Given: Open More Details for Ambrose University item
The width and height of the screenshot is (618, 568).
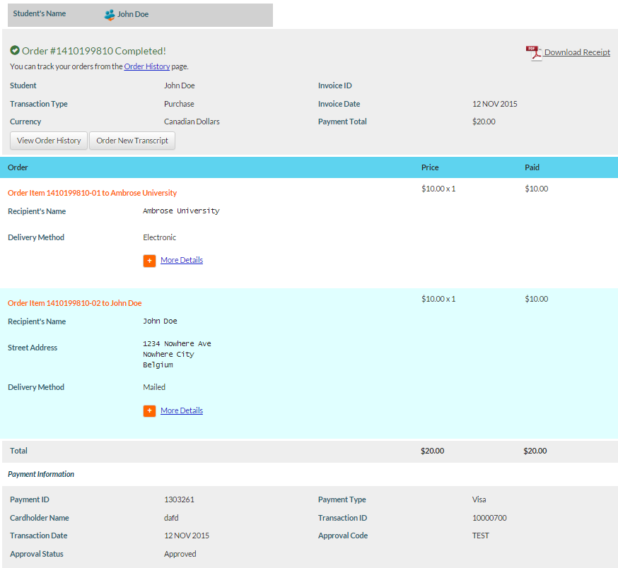Looking at the screenshot, I should point(182,261).
